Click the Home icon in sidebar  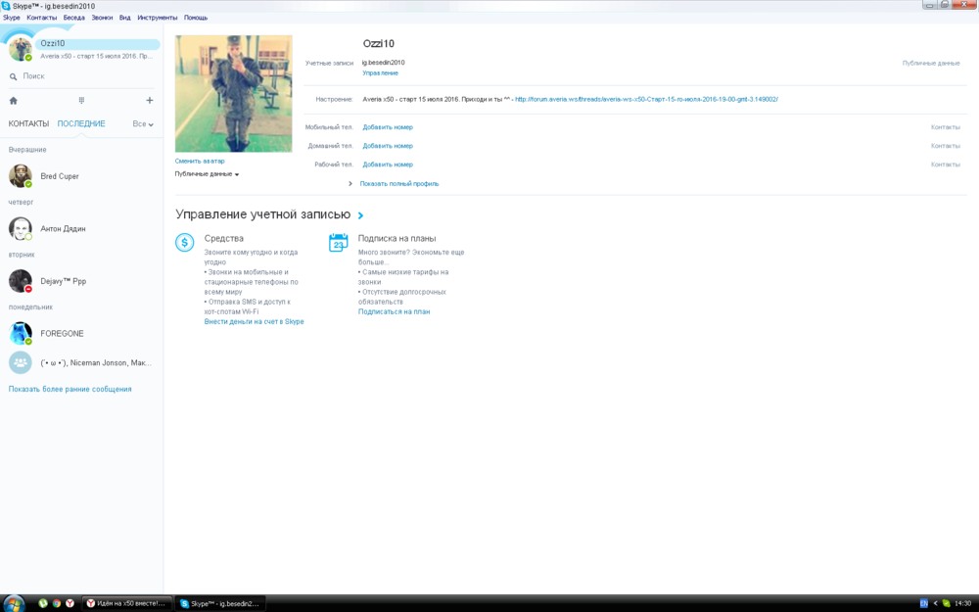(x=14, y=101)
